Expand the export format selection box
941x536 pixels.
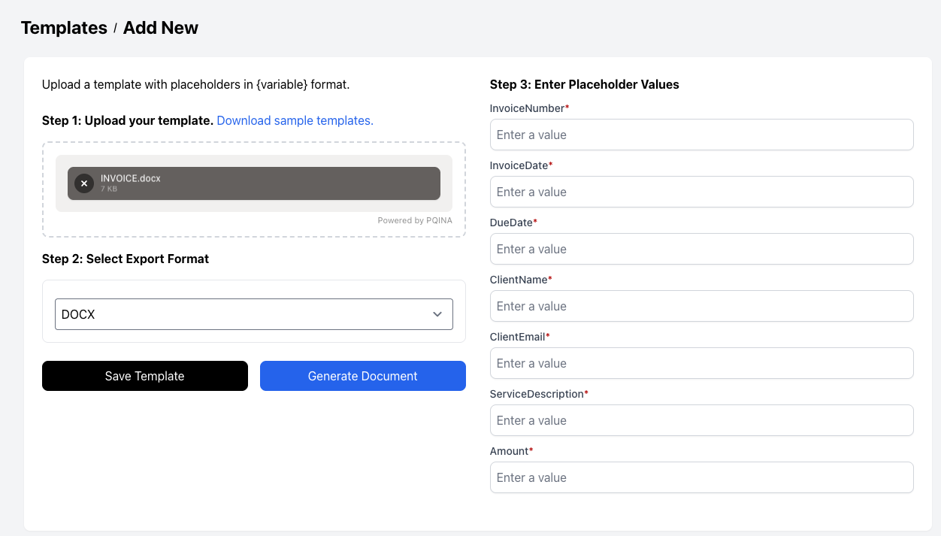(254, 314)
